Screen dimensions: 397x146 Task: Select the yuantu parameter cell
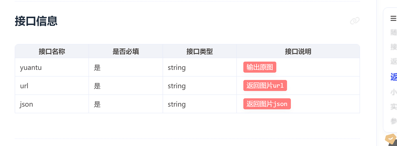[52, 67]
